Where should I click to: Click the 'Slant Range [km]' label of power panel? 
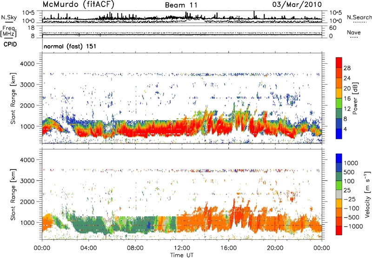(13, 98)
